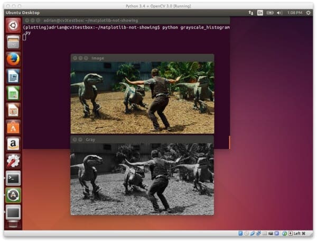The image size is (317, 242).
Task: Click the VirtualBox shared folders status icon
Action: [x=265, y=233]
